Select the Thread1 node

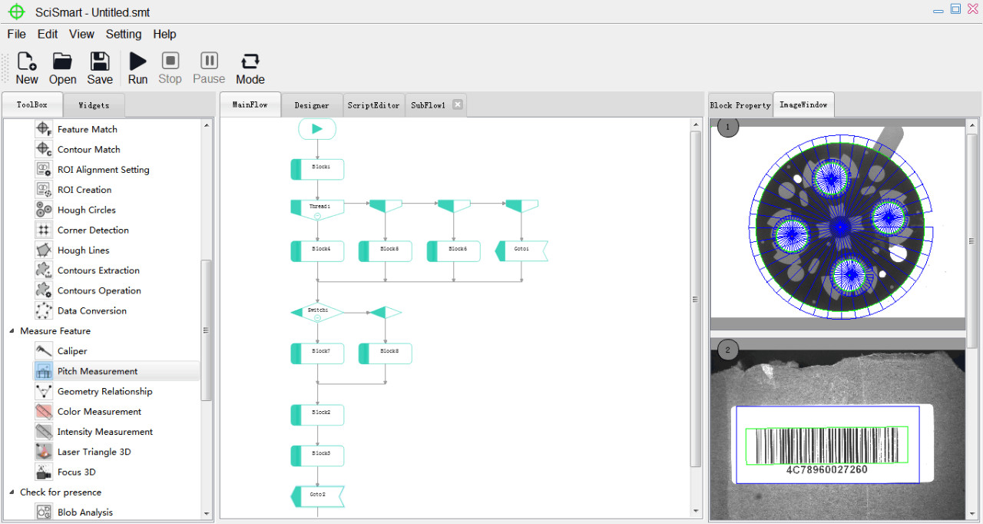pos(317,210)
